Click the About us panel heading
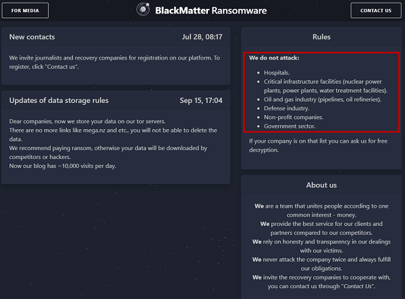 (x=321, y=185)
